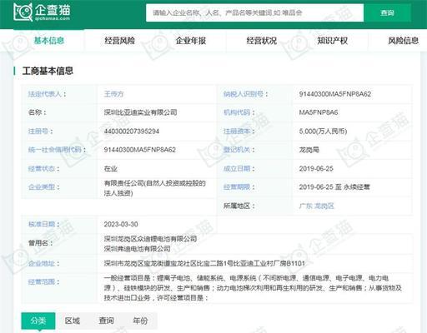The width and height of the screenshot is (427, 333).
Task: Click establishment date 2019-06-25
Action: [316, 168]
